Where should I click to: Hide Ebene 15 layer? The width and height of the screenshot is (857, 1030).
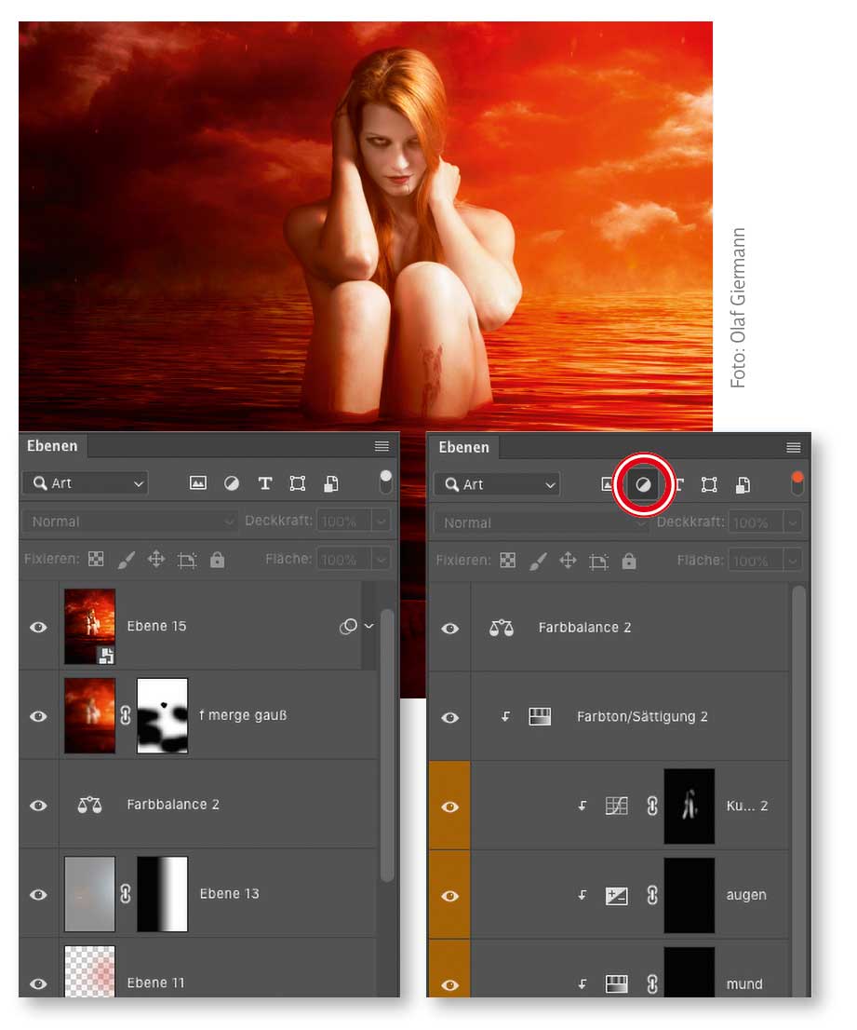click(x=39, y=627)
